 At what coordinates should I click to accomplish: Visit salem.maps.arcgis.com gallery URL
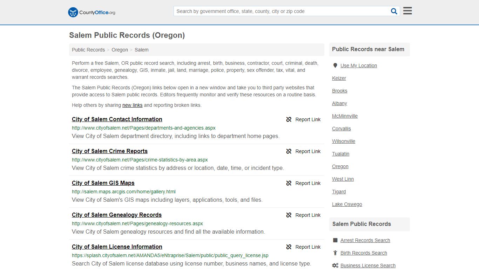(124, 192)
